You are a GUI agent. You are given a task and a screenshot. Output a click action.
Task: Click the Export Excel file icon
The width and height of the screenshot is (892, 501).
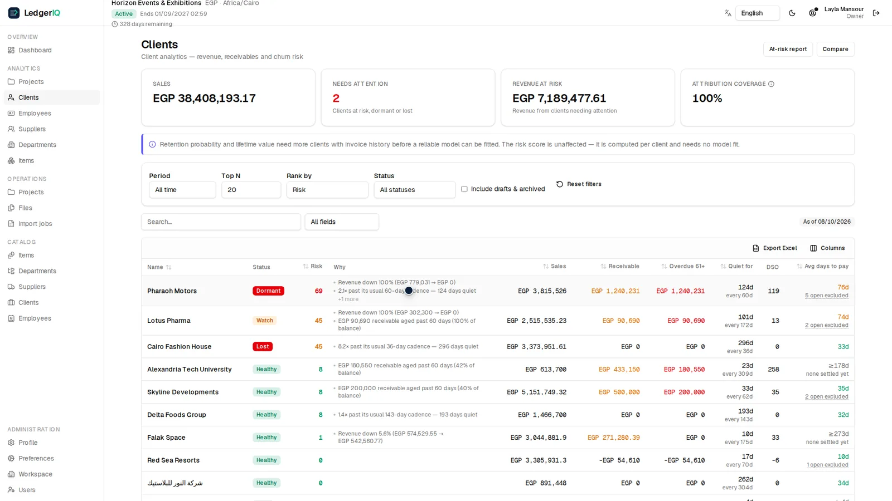point(756,248)
